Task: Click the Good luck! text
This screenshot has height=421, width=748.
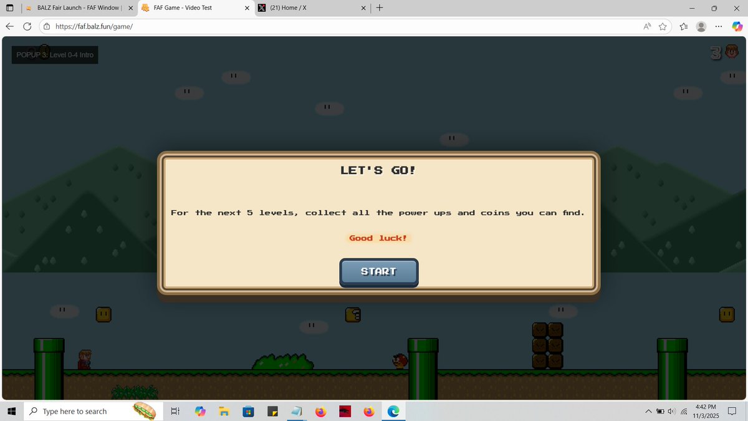Action: point(378,238)
